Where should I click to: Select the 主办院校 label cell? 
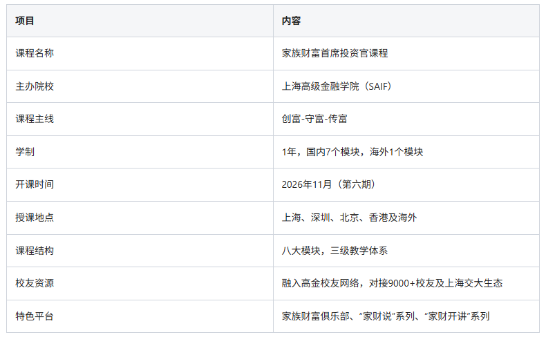point(35,86)
